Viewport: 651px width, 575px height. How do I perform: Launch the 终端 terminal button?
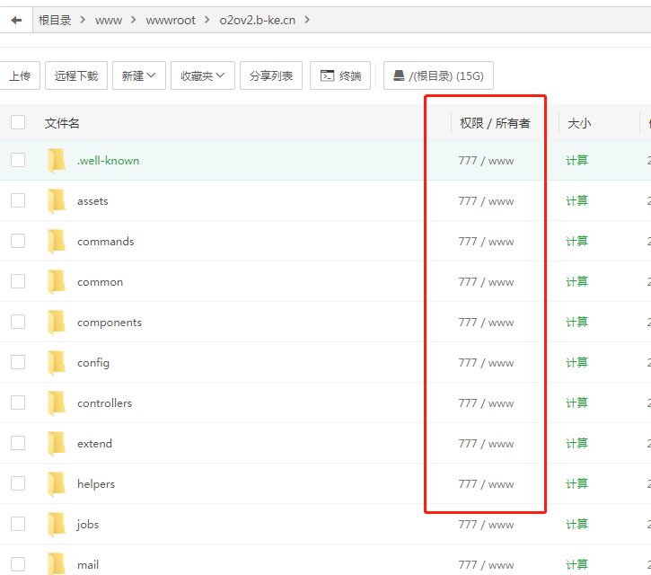(x=340, y=75)
